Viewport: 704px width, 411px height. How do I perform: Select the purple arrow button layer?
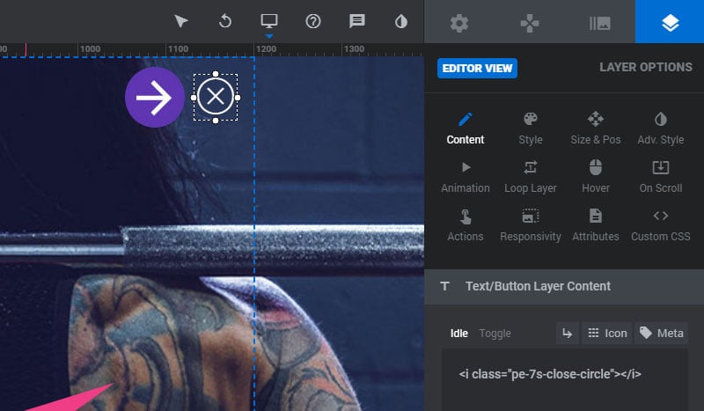point(155,98)
